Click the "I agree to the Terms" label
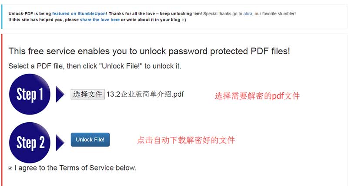348x186 pixels. (75, 168)
